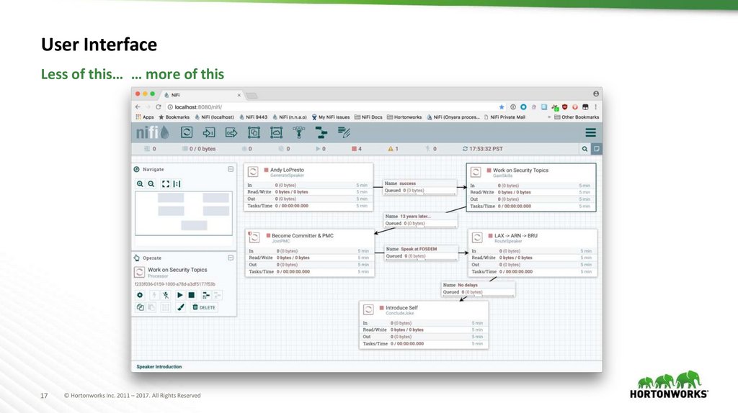Select the Introduce Self processor

424,325
